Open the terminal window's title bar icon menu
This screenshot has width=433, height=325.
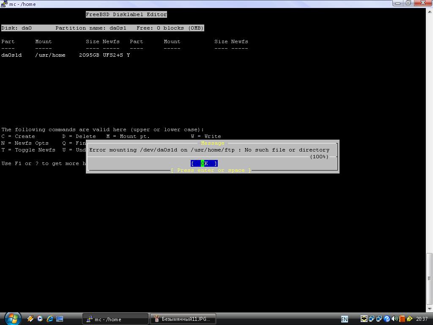point(4,4)
